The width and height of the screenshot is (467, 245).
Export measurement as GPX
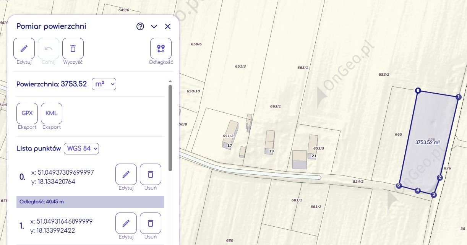pos(27,114)
